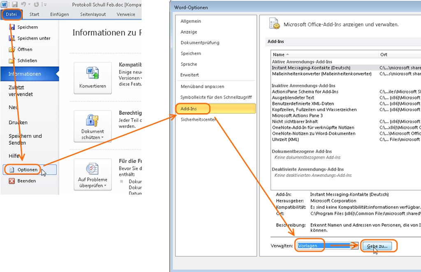Open the Datei tab
The image size is (421, 272).
click(x=11, y=14)
